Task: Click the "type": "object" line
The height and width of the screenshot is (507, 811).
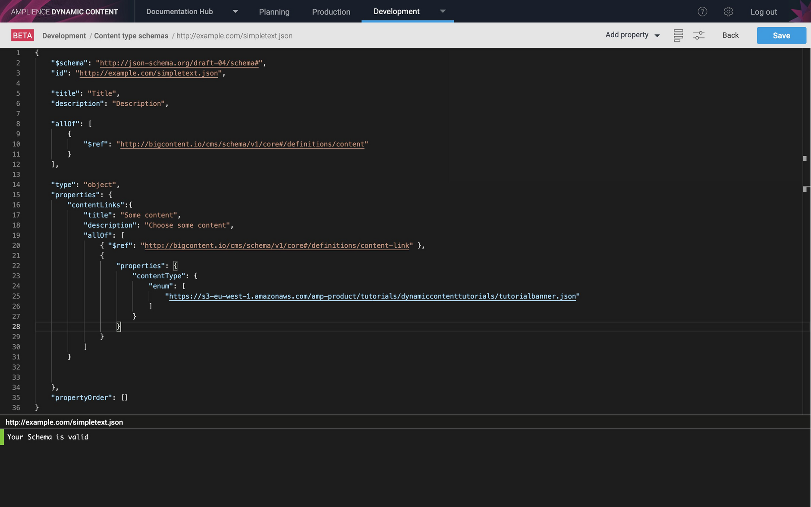Action: [85, 185]
